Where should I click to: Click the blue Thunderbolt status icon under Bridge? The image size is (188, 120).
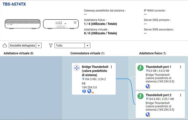84,91
